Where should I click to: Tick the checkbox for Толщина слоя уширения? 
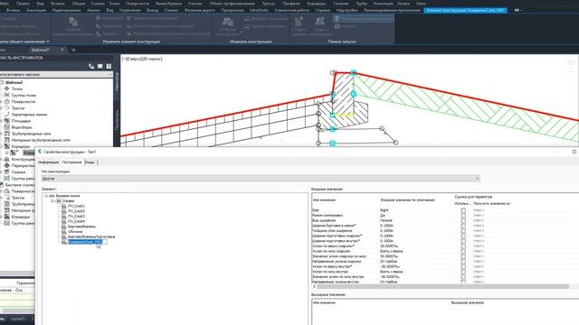tap(463, 231)
